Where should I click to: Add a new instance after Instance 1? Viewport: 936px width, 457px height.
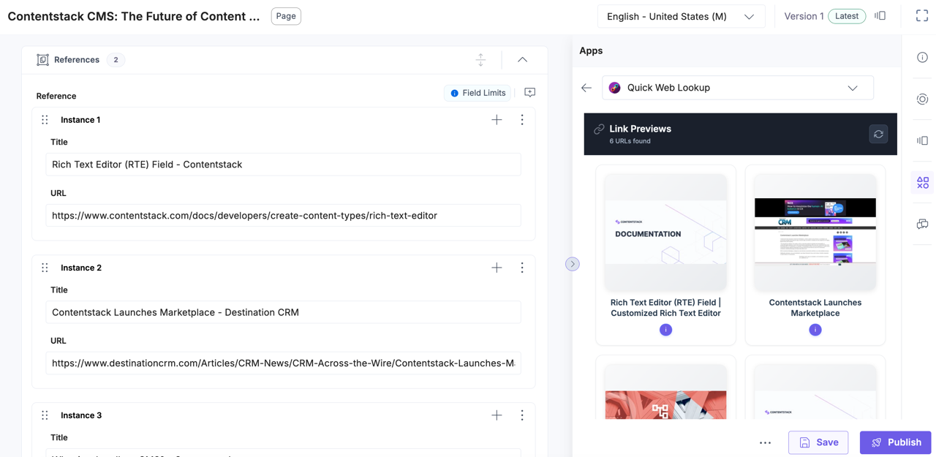click(x=497, y=120)
